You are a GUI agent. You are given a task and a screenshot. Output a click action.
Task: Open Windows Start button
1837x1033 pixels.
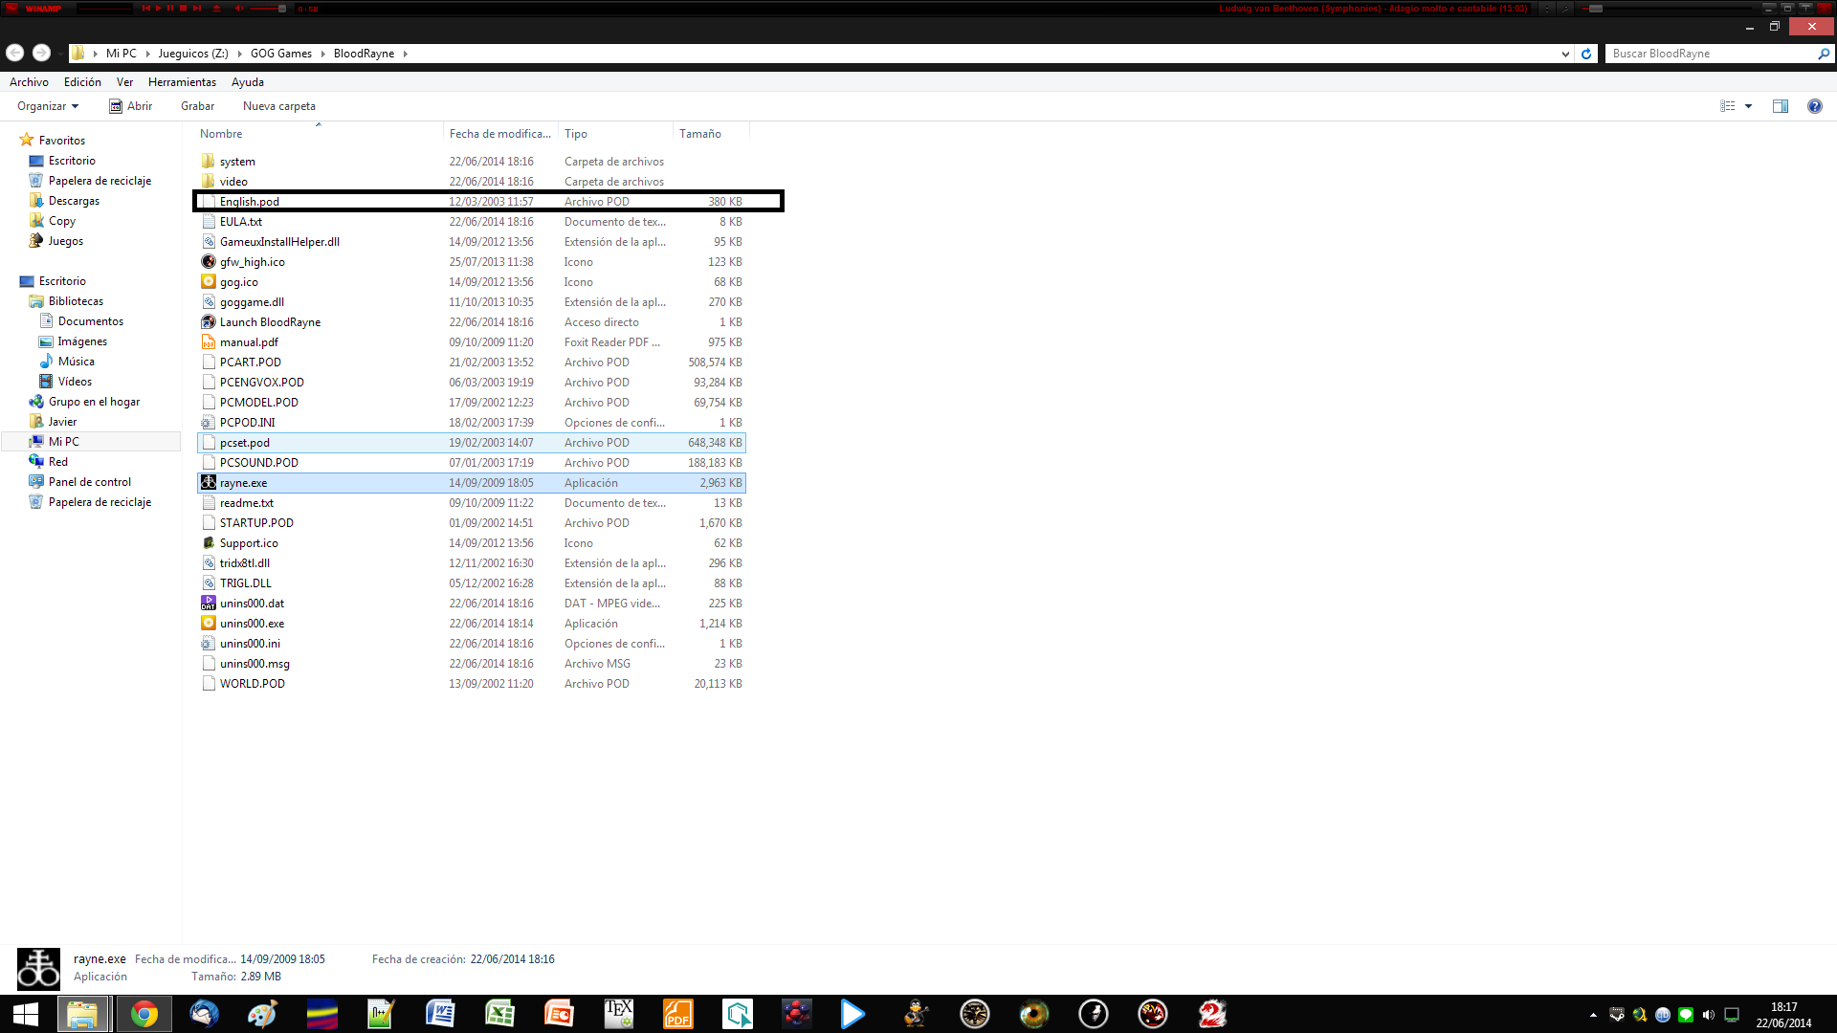tap(26, 1014)
